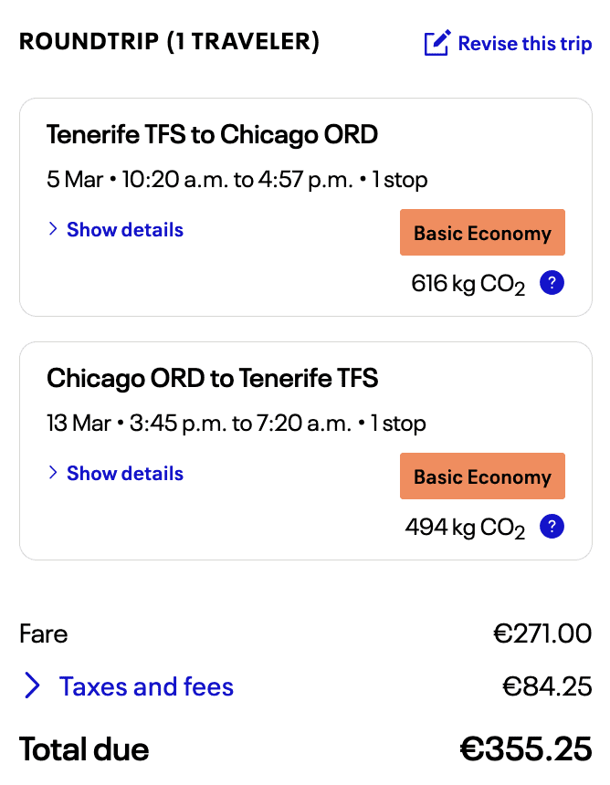Click the Tenerife TFS to Chicago ORD heading

(x=212, y=135)
